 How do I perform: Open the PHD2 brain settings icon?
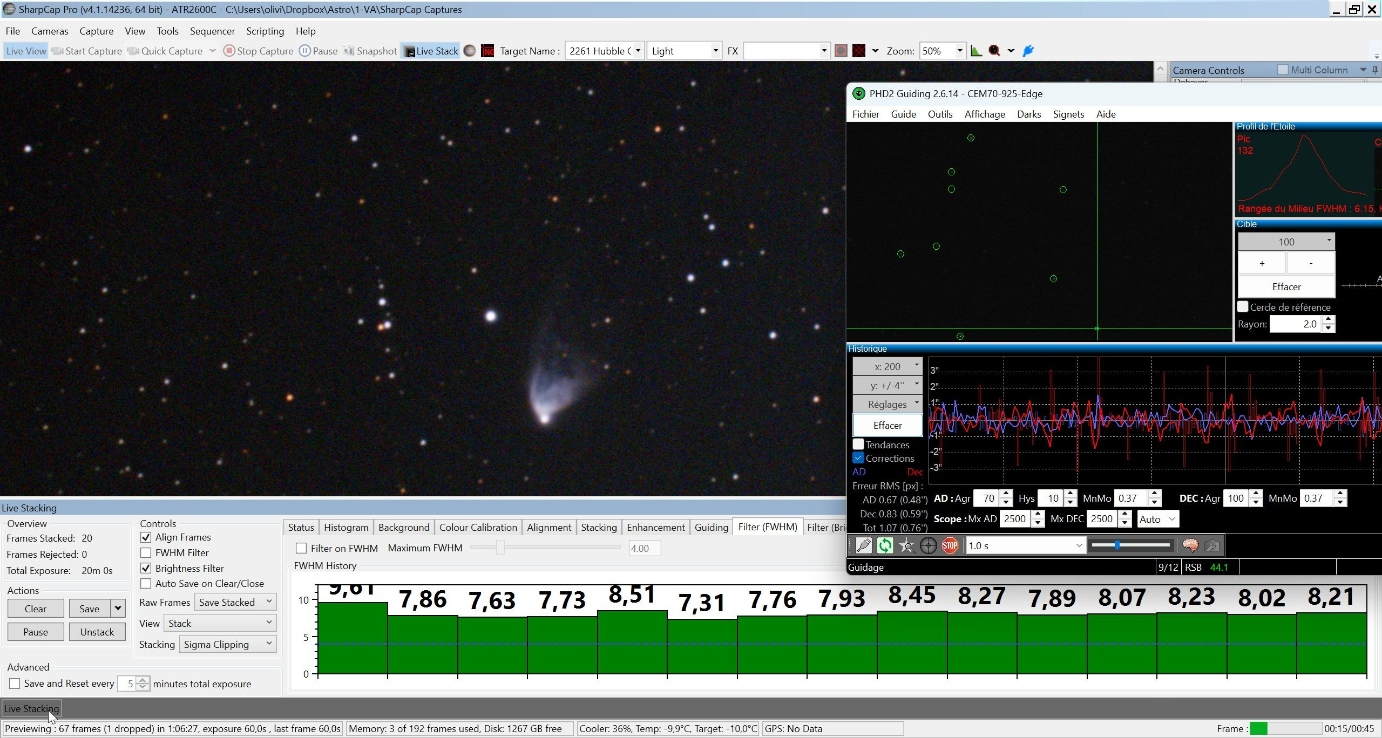(x=1190, y=545)
